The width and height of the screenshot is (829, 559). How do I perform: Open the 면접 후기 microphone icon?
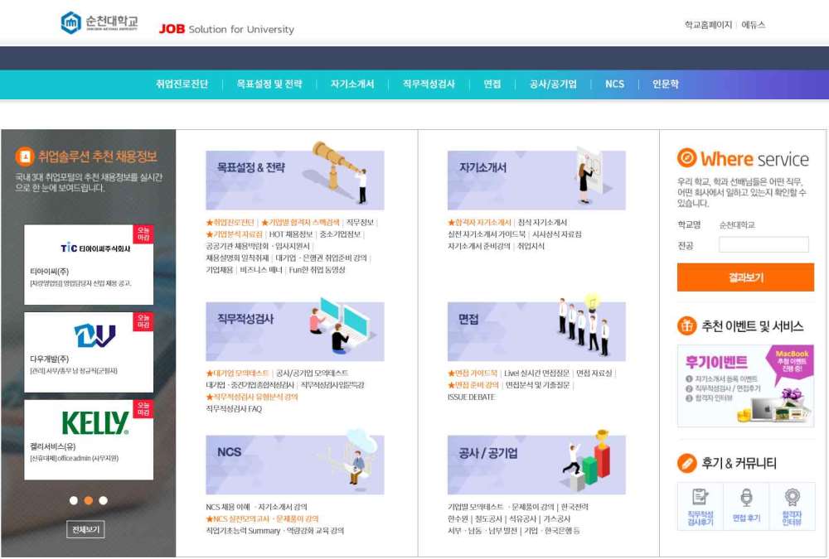746,506
